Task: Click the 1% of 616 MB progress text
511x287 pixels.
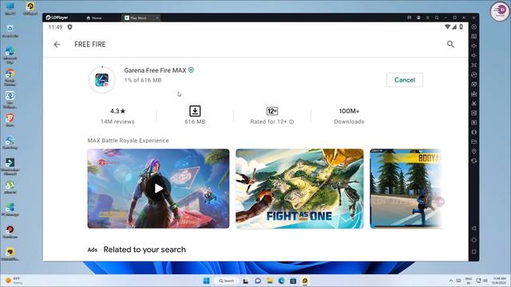Action: pos(143,80)
